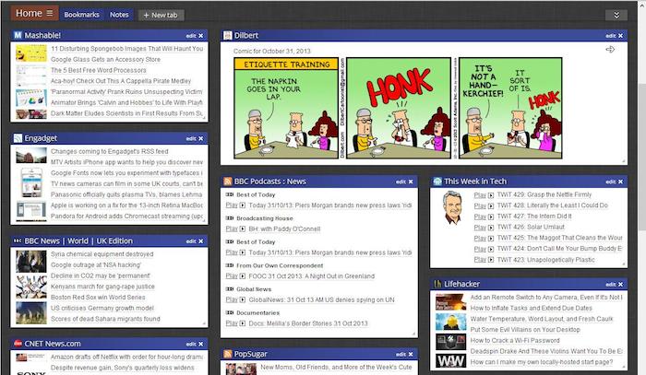Image resolution: width=646 pixels, height=375 pixels.
Task: Edit the This Week in Tech widget
Action: click(x=611, y=182)
